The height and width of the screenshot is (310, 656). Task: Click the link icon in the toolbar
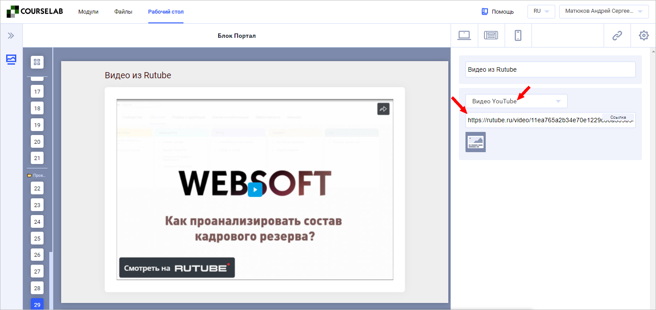(617, 35)
